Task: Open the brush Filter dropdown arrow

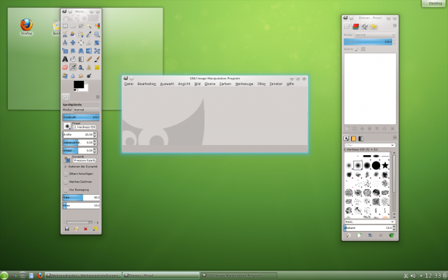Action: click(x=392, y=145)
